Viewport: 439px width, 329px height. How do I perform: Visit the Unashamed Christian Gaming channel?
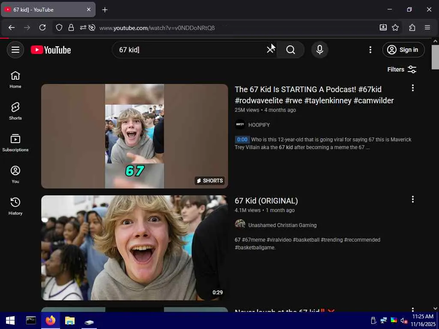pos(283,225)
